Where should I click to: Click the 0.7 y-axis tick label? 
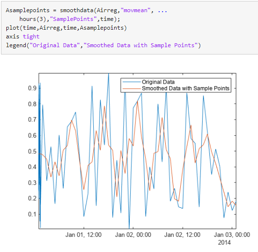click(x=32, y=120)
